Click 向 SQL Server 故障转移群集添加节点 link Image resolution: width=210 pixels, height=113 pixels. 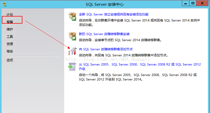coord(106,49)
